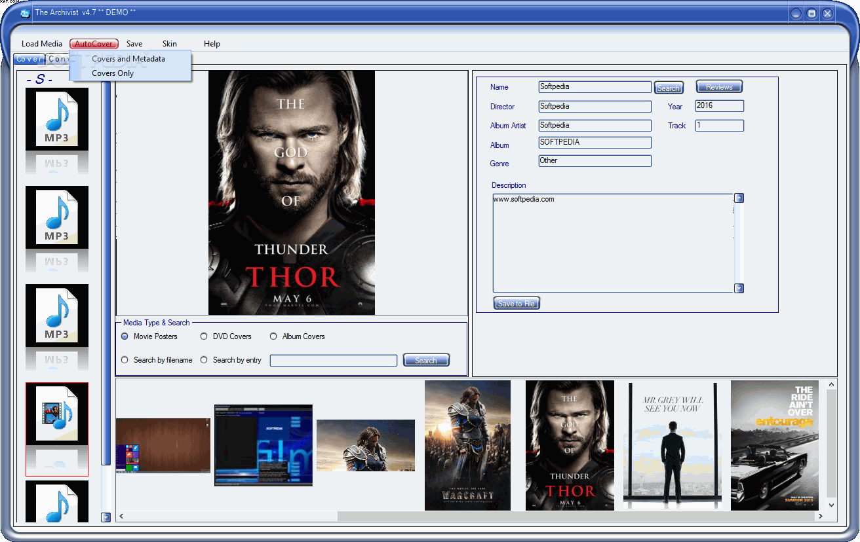This screenshot has height=542, width=860.
Task: Select the third MP3 file icon in the media list
Action: tap(57, 316)
